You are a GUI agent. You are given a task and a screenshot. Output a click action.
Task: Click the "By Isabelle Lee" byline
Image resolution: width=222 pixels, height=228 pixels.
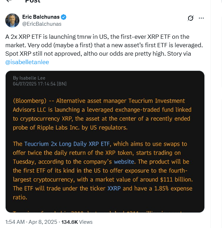coord(29,78)
